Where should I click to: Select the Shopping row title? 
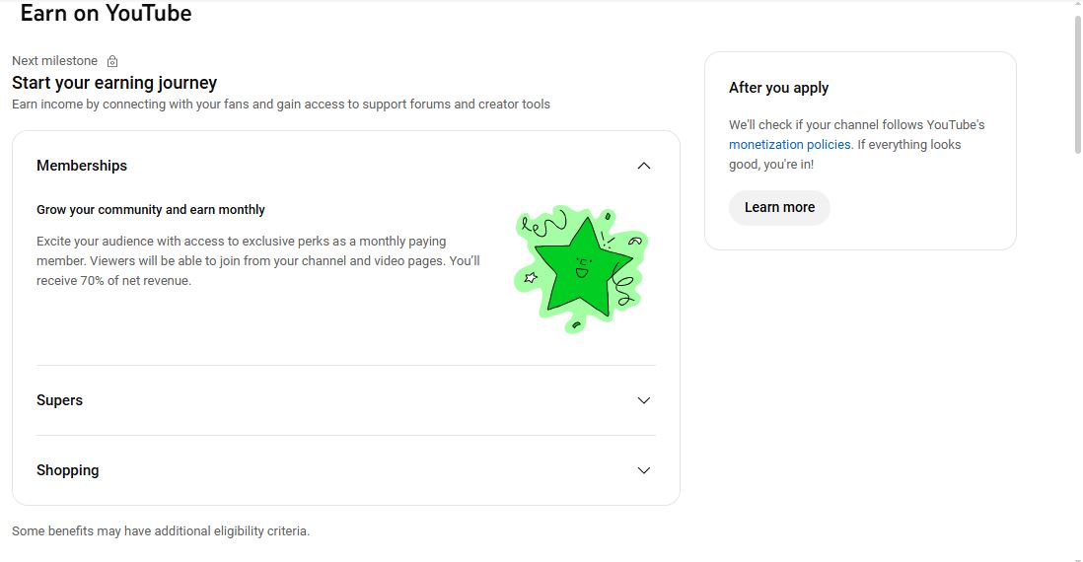[x=68, y=470]
